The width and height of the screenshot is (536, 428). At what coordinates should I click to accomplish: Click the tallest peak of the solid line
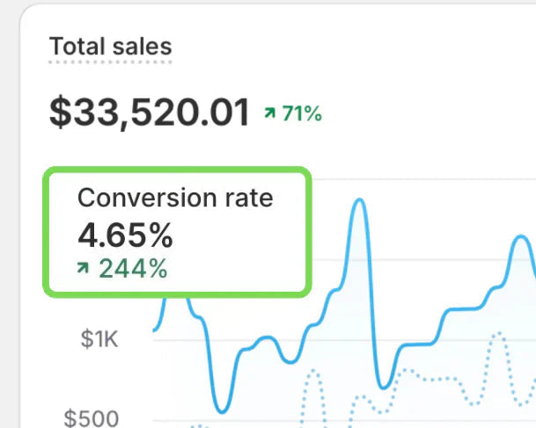(358, 201)
